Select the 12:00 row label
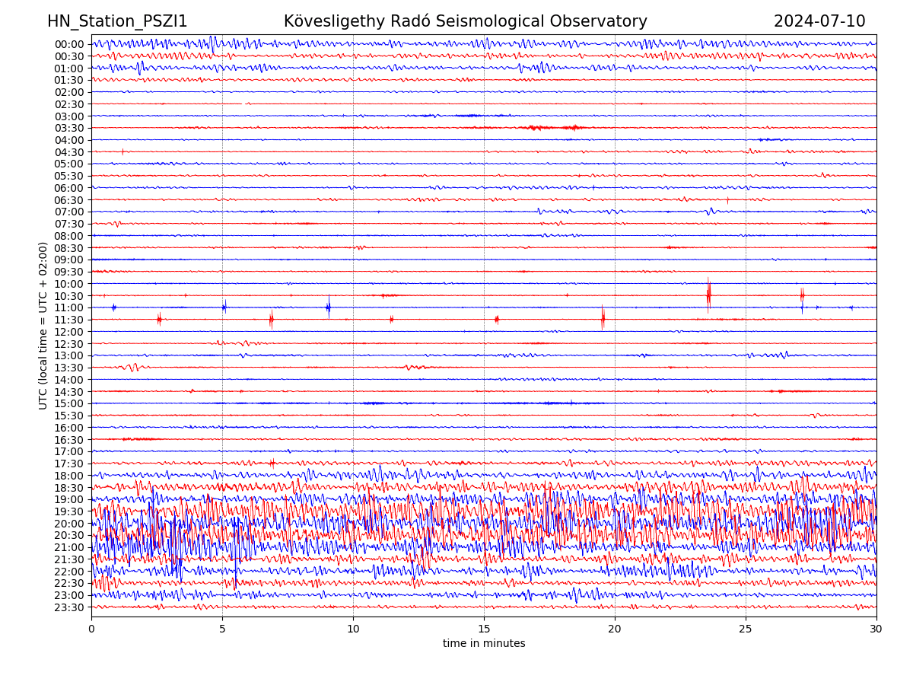 click(x=68, y=332)
